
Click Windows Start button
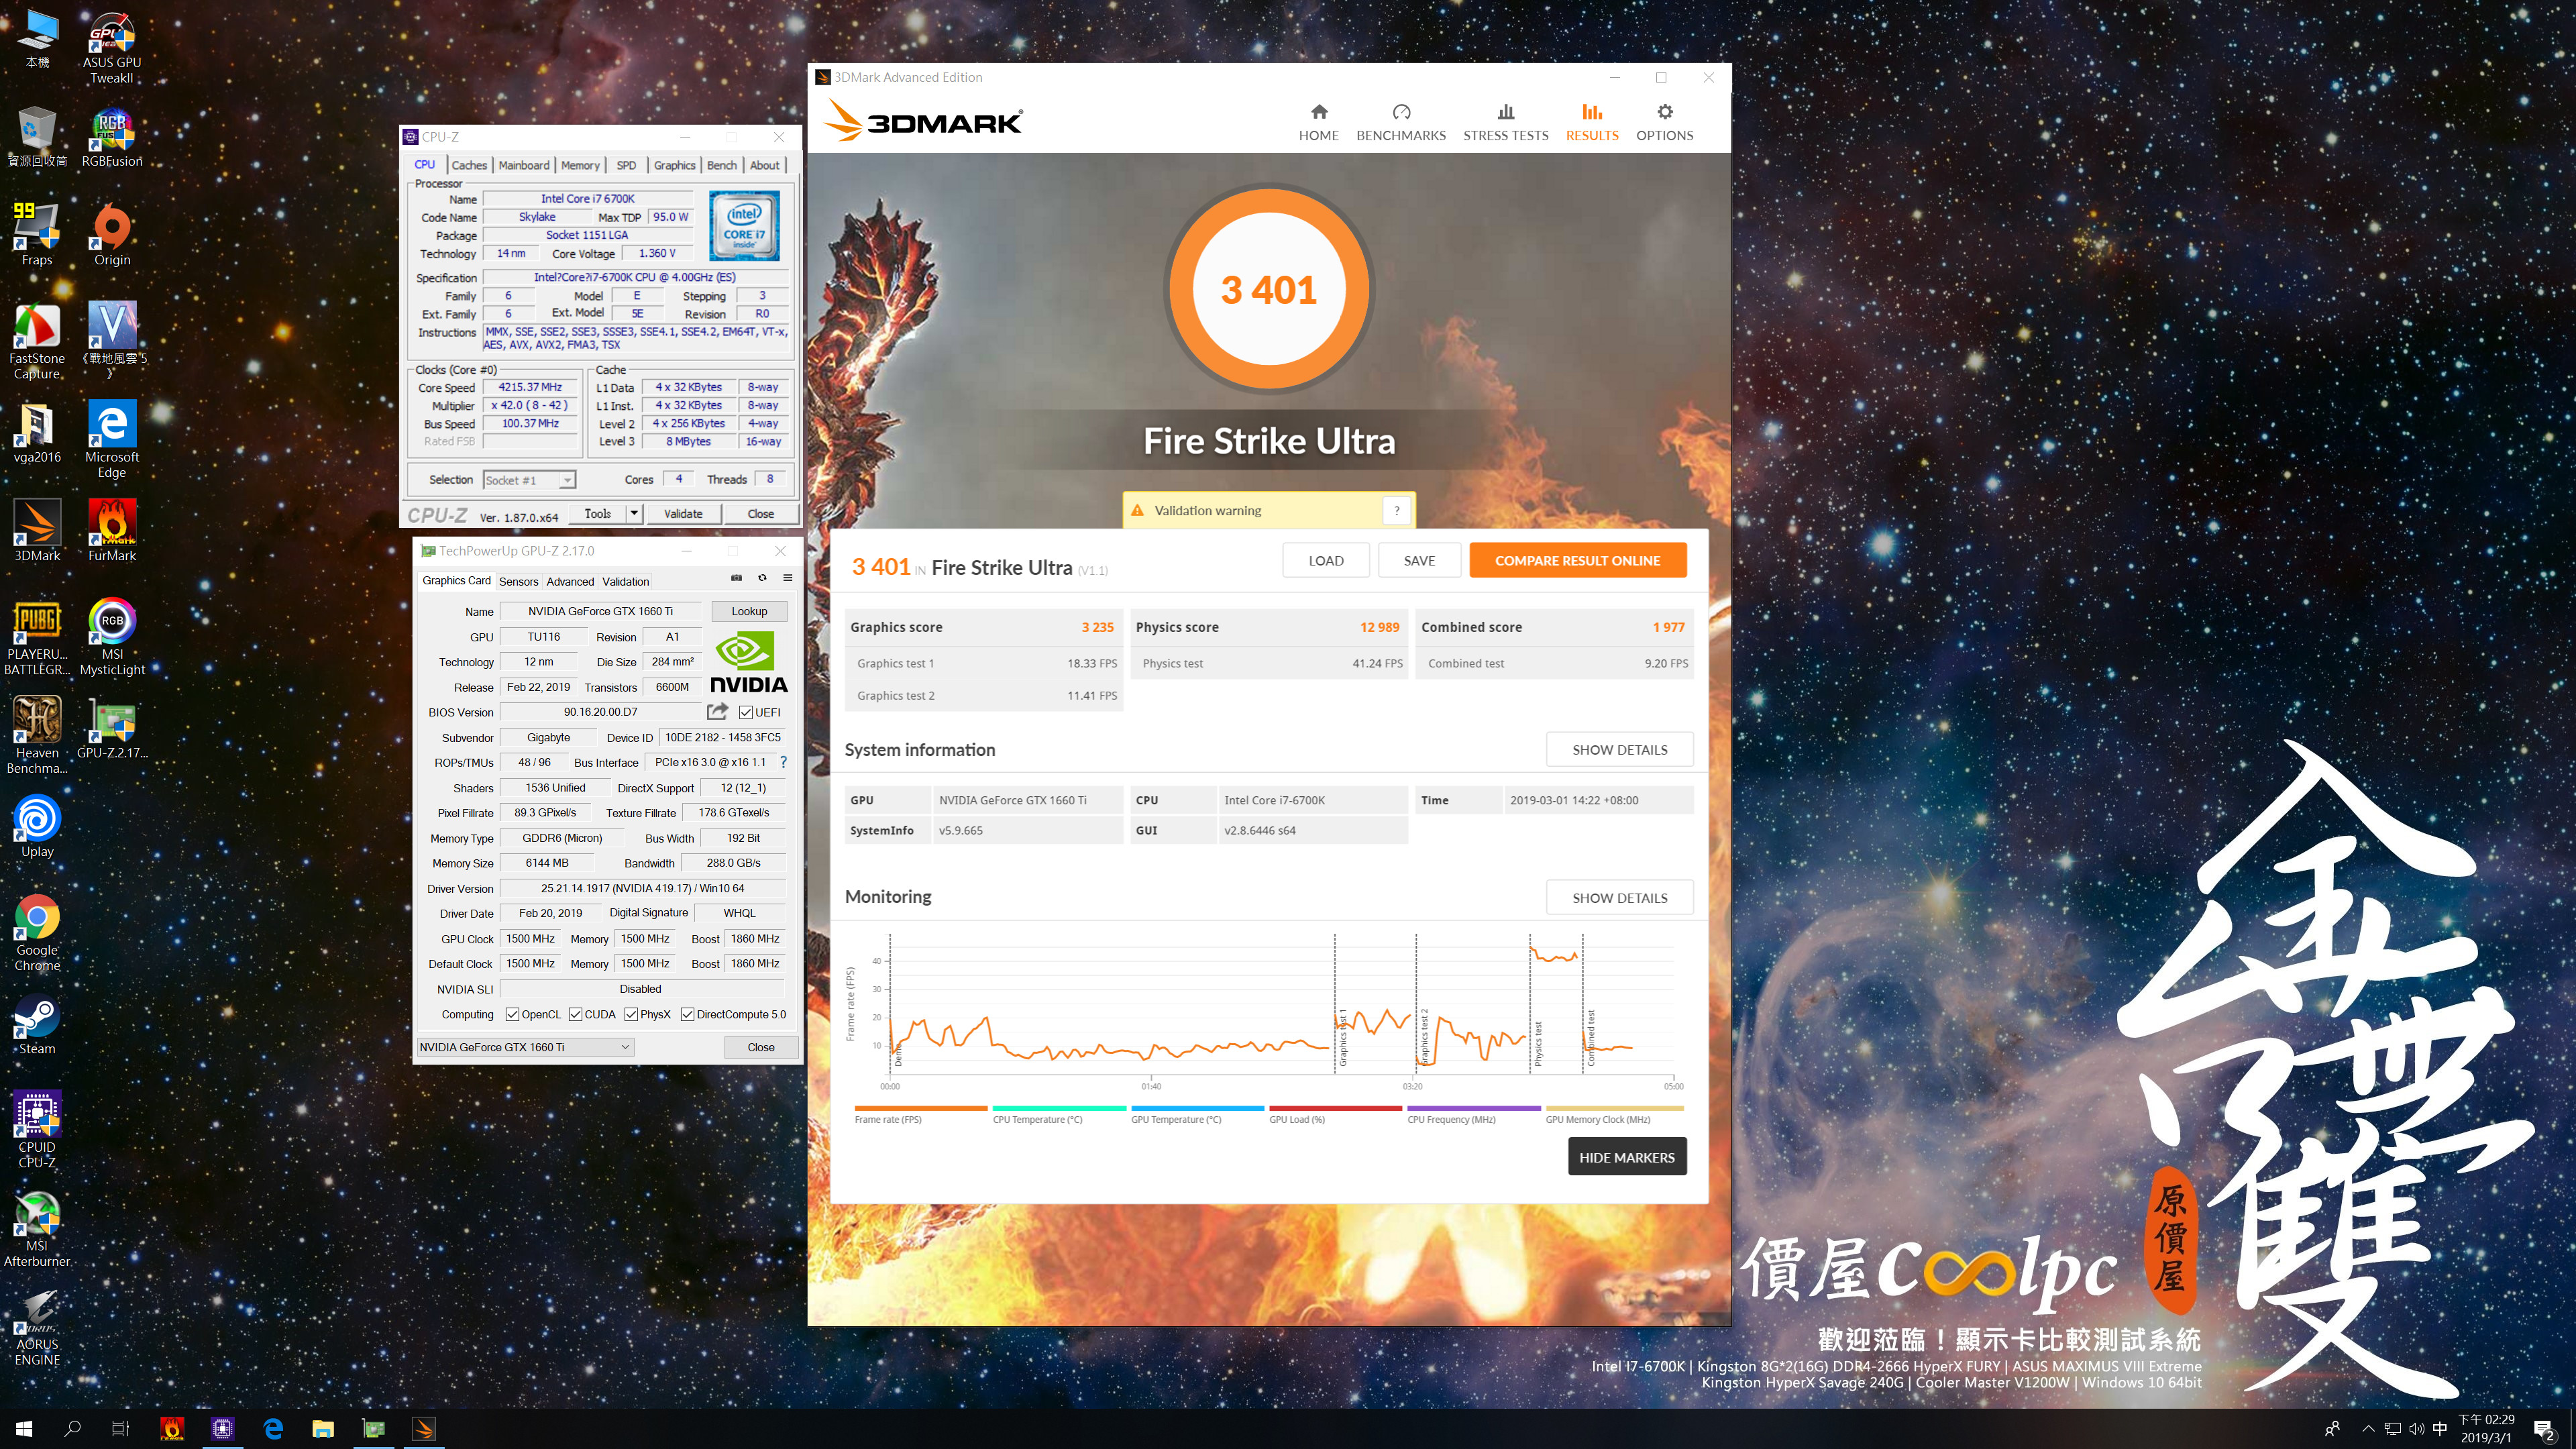click(24, 1428)
